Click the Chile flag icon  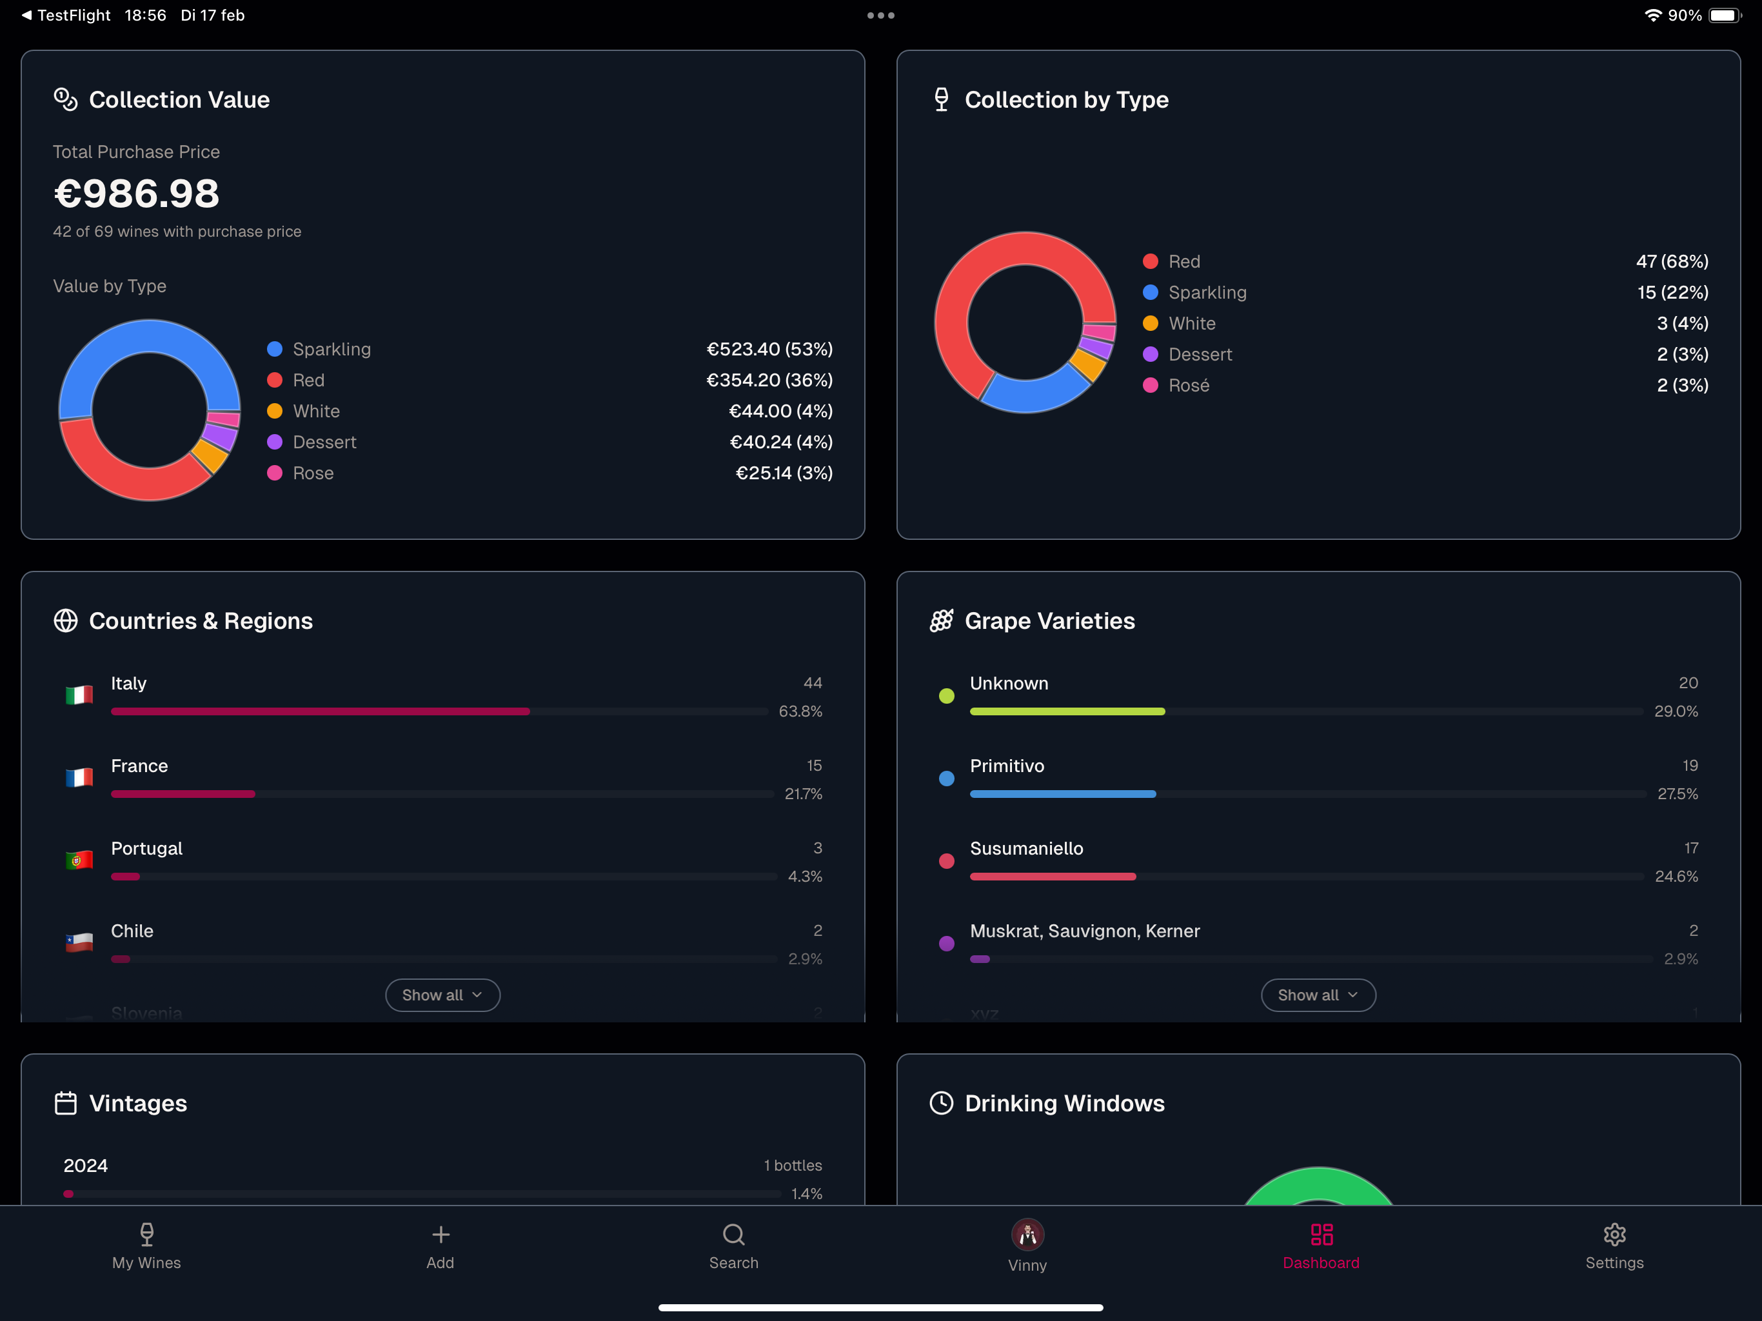click(x=79, y=944)
